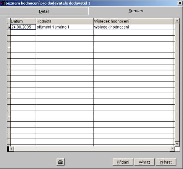Close the Seznam hodnocení window
183x169 pixels.
coord(180,3)
